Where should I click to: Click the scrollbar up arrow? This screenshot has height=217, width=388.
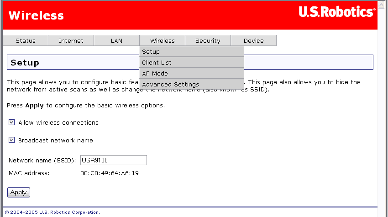pyautogui.click(x=381, y=5)
